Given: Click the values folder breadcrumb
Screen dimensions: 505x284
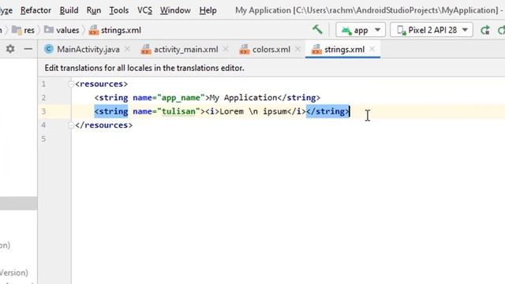Looking at the screenshot, I should pos(62,30).
